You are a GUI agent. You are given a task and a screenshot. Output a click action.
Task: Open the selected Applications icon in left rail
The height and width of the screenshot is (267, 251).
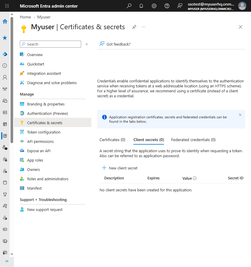(x=5, y=136)
